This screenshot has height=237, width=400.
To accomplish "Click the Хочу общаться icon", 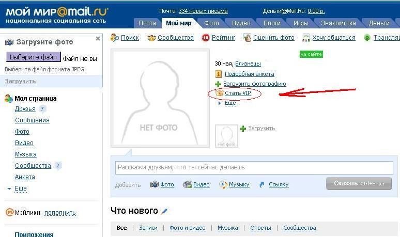I will 306,38.
